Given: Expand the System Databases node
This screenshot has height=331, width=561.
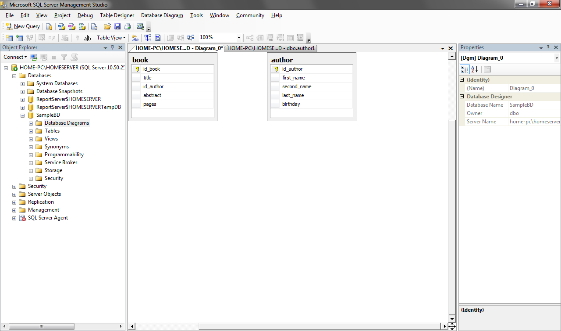Looking at the screenshot, I should (22, 83).
